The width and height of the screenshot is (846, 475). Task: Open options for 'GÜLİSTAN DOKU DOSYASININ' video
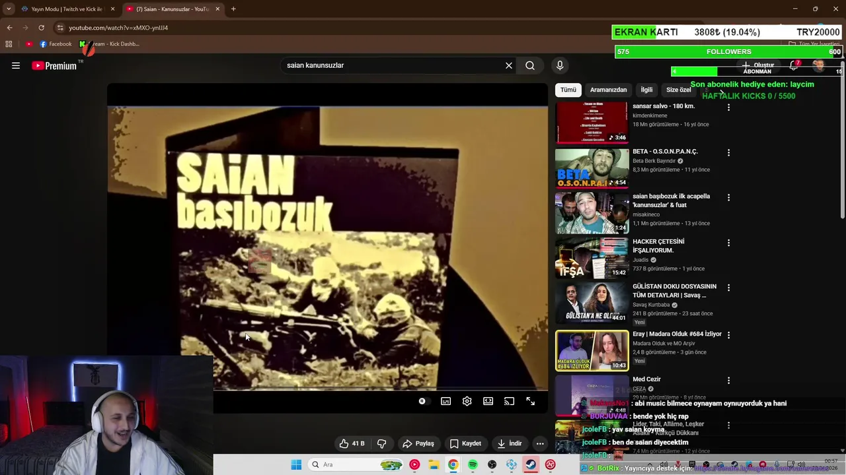pyautogui.click(x=728, y=288)
